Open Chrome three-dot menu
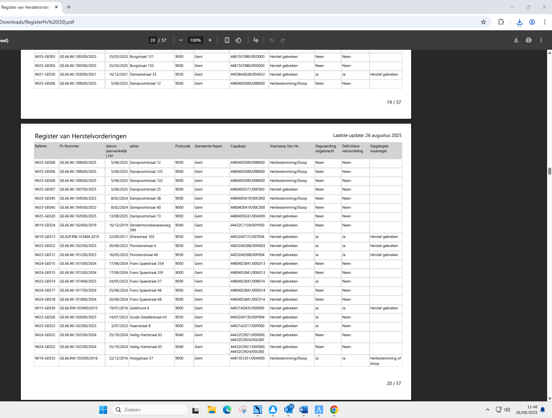Screen dimensions: 552x418 pyautogui.click(x=545, y=22)
